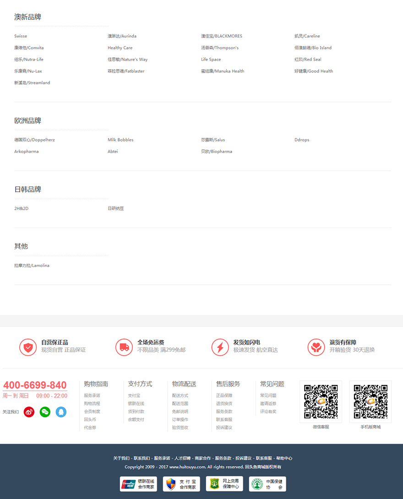This screenshot has height=499, width=403.
Task: Click the blue QQ follow icon
Action: [x=61, y=412]
